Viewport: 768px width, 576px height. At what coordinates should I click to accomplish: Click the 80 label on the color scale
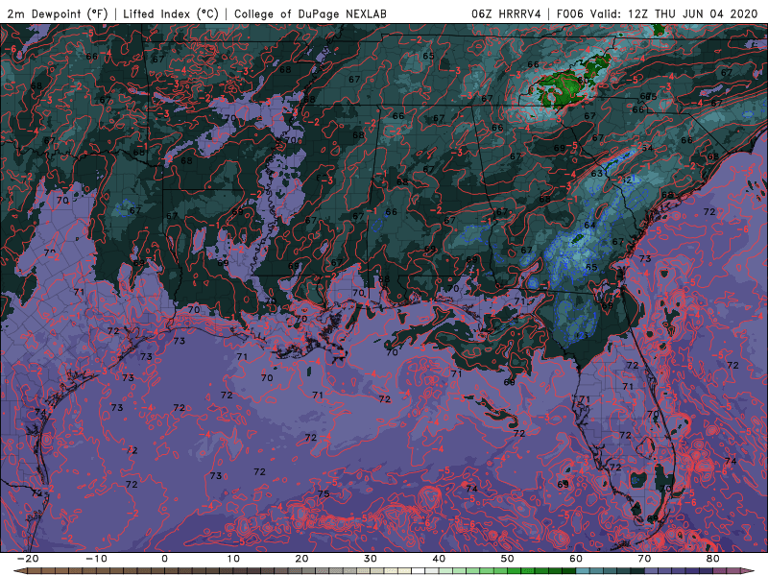pos(713,559)
